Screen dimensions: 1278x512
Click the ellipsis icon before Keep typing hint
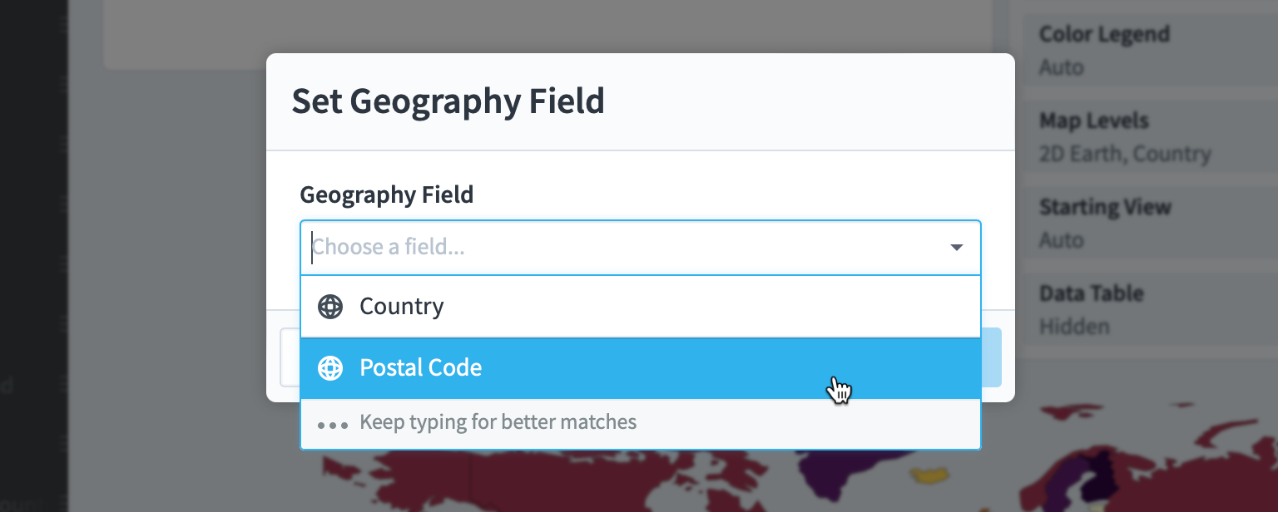click(x=333, y=424)
